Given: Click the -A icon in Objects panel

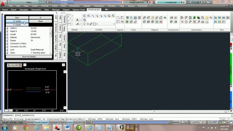Looking at the screenshot, I should 165,18.
